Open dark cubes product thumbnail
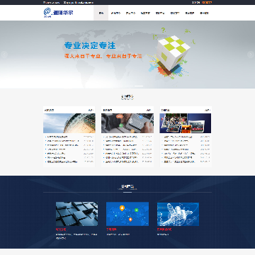Screen dimensions: 255x255 76,214
